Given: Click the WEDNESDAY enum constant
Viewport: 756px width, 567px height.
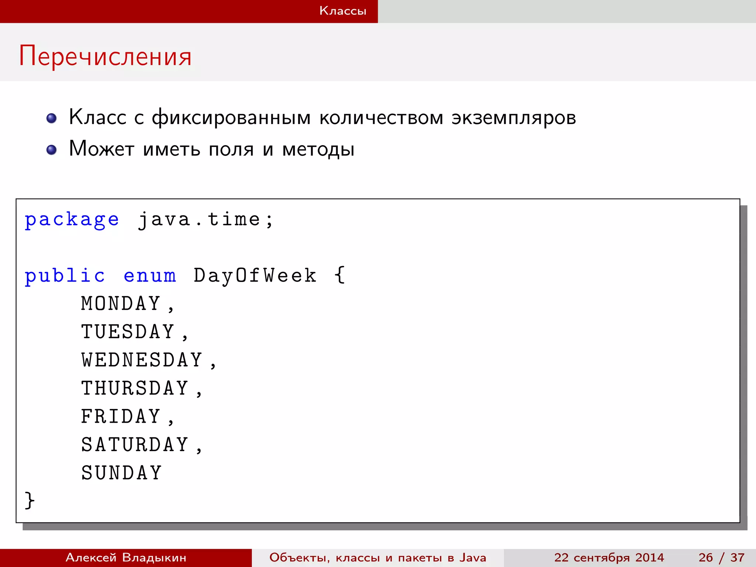Looking at the screenshot, I should tap(142, 360).
